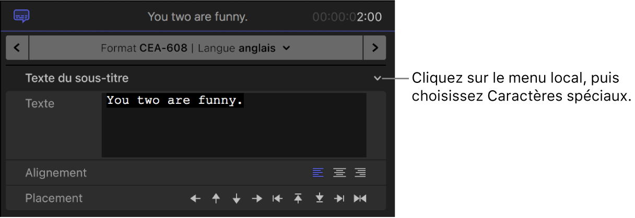Image resolution: width=635 pixels, height=218 pixels.
Task: Move caption down with the down arrow
Action: (x=237, y=198)
